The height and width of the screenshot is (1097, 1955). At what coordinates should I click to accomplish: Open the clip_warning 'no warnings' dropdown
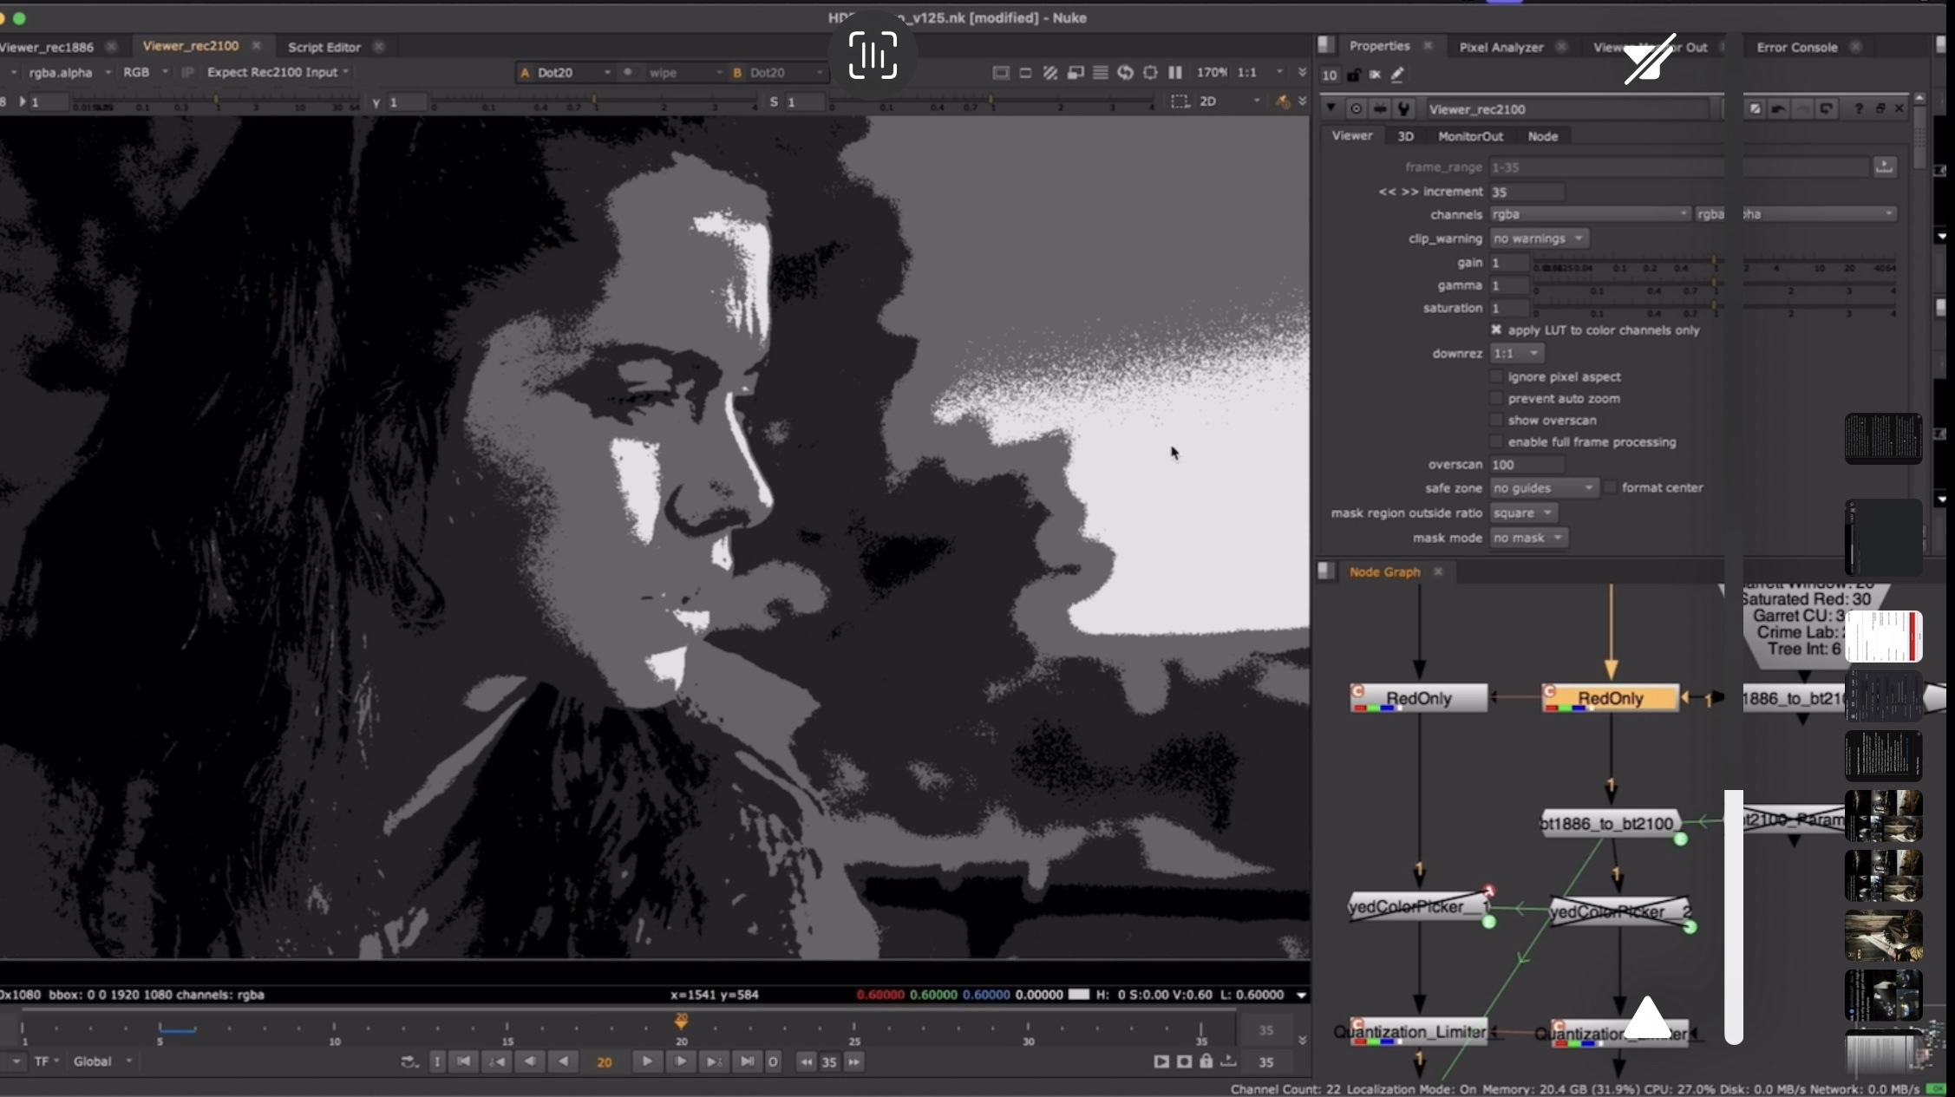tap(1538, 238)
